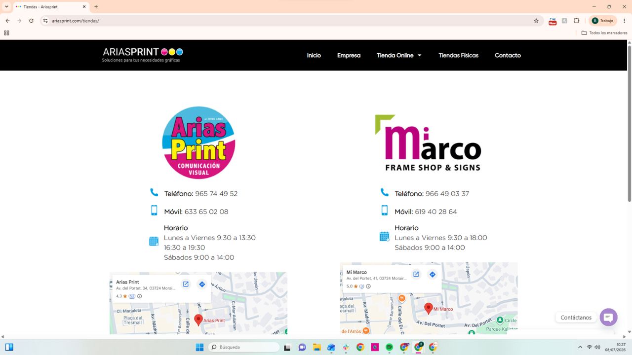Click the browser address bar URL

76,21
